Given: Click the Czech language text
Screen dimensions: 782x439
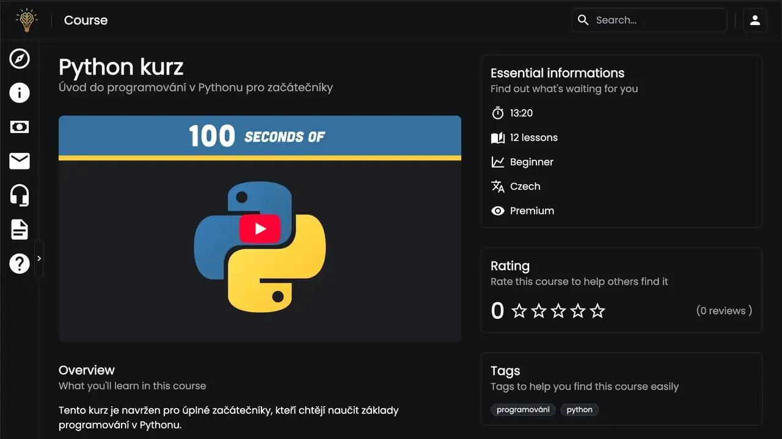Looking at the screenshot, I should click(x=525, y=187).
